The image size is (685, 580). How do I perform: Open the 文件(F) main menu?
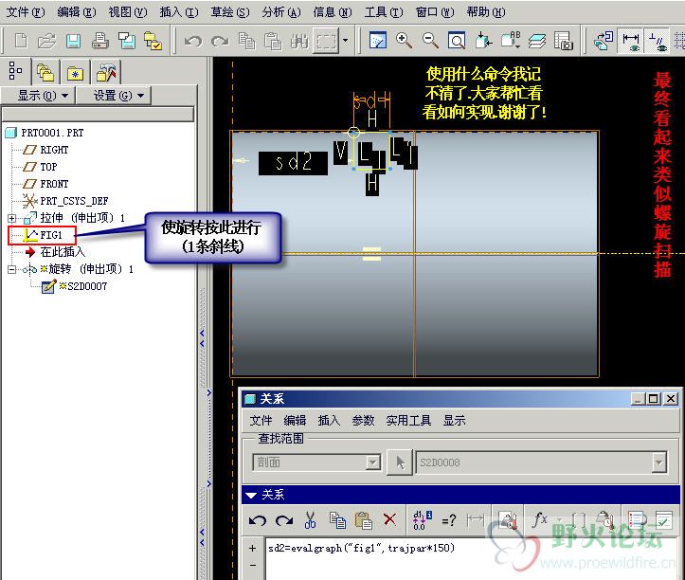26,11
